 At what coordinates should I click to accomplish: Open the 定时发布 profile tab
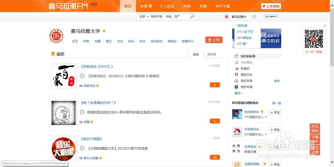[x=156, y=41]
